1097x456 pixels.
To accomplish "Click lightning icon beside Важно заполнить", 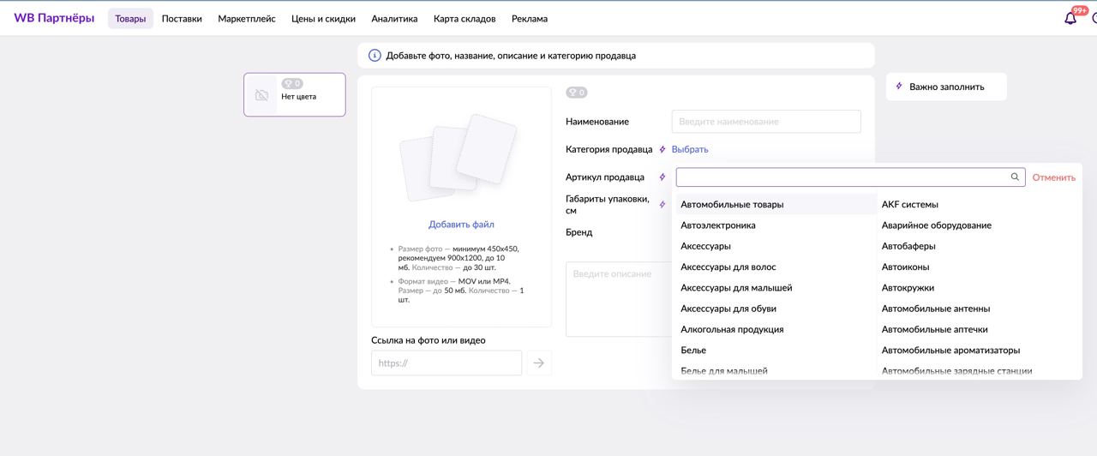I will (899, 87).
